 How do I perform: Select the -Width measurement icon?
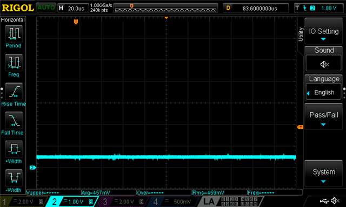[x=14, y=178]
